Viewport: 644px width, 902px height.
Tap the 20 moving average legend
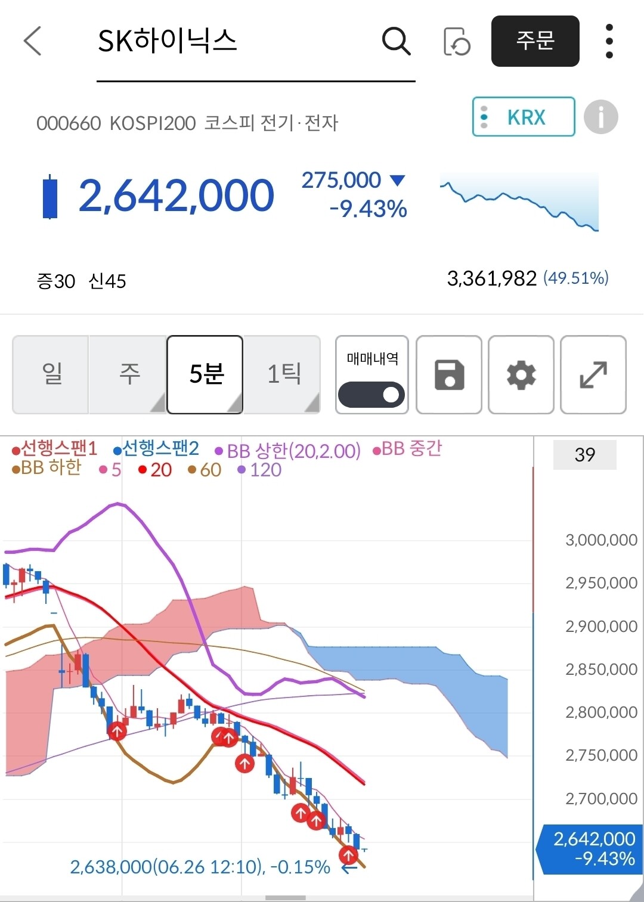tap(155, 470)
